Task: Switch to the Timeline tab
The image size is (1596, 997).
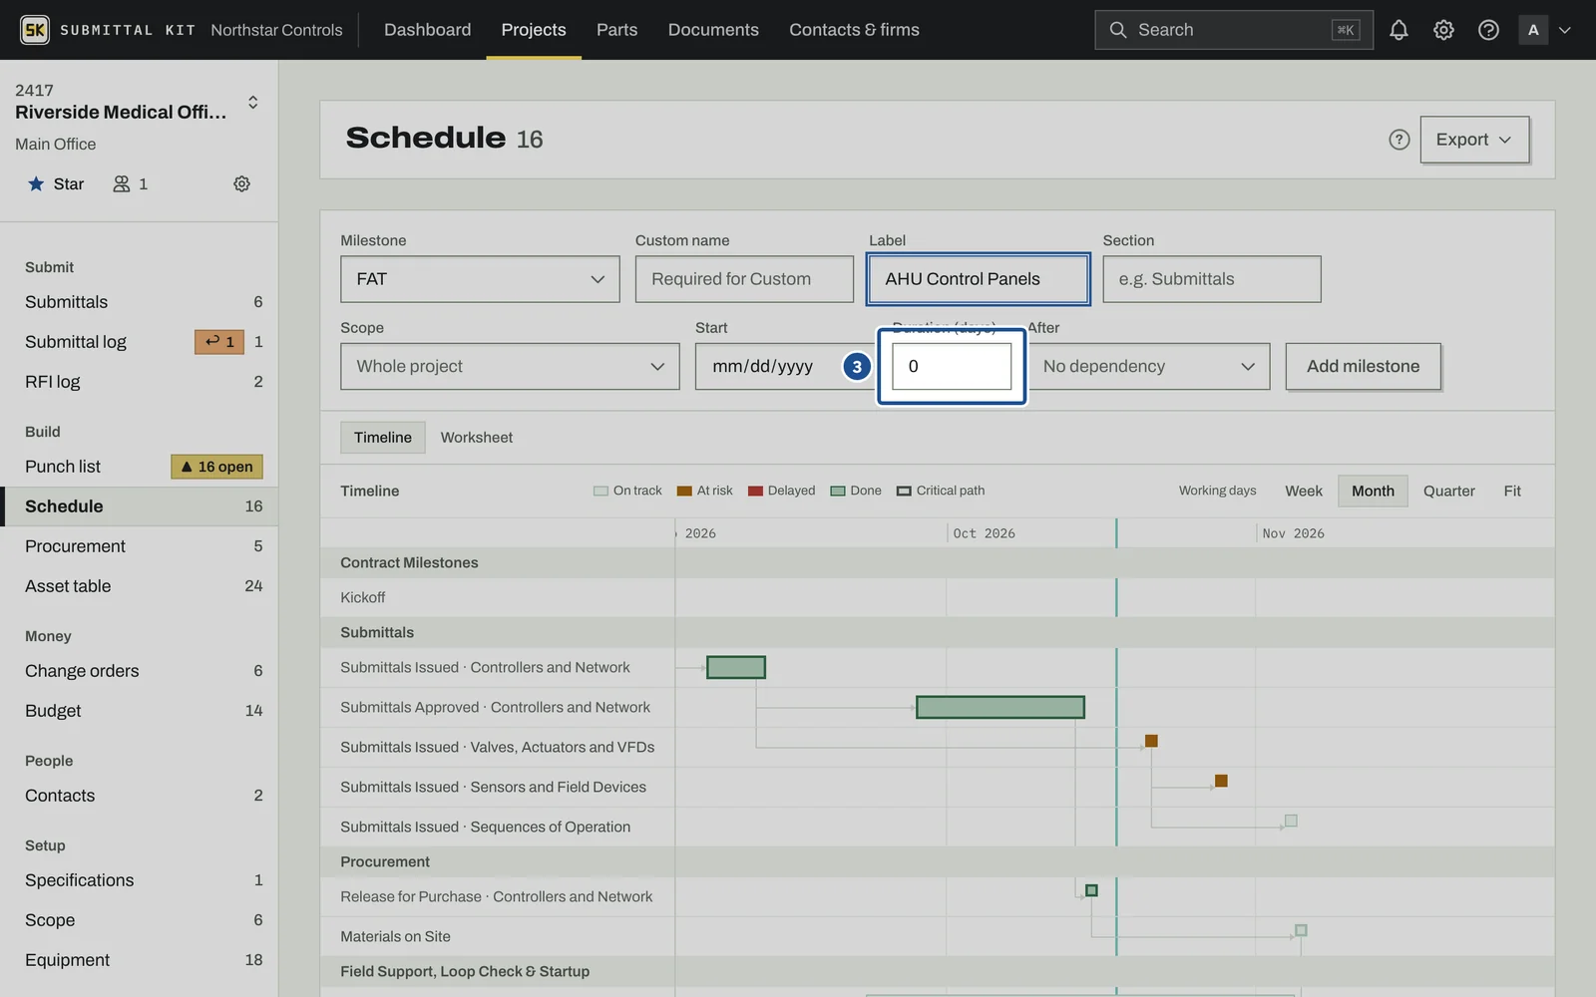Action: 383,438
